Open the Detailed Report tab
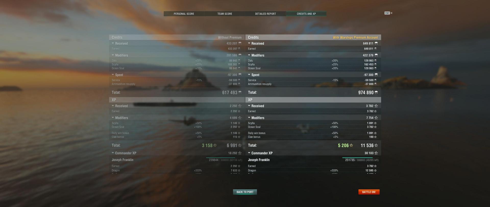 (265, 14)
